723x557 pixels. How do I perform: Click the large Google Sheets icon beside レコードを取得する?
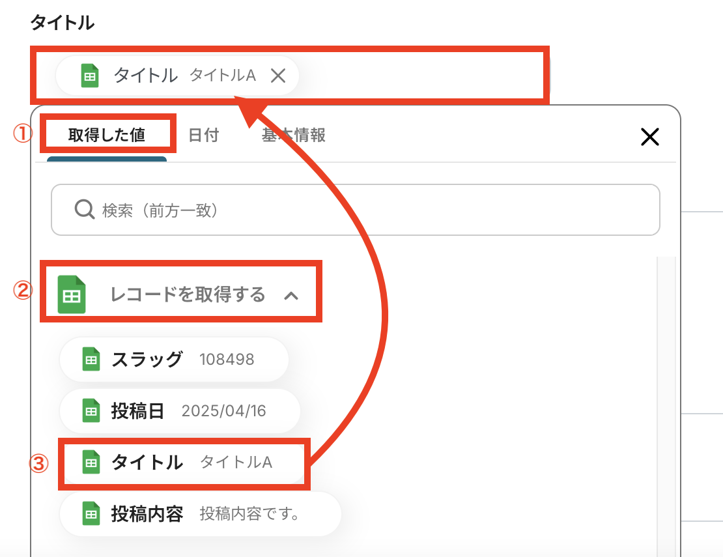72,294
